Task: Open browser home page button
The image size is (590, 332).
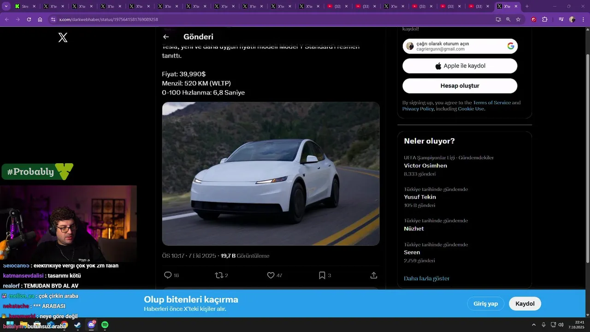Action: click(x=40, y=19)
